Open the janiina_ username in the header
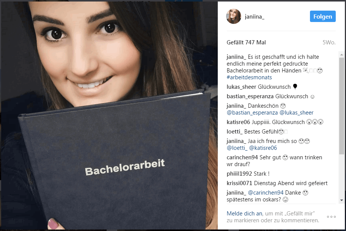Image resolution: width=346 pixels, height=231 pixels. (255, 17)
